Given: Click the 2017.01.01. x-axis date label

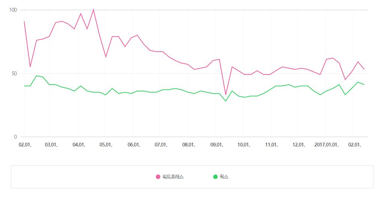Looking at the screenshot, I should pyautogui.click(x=326, y=145).
